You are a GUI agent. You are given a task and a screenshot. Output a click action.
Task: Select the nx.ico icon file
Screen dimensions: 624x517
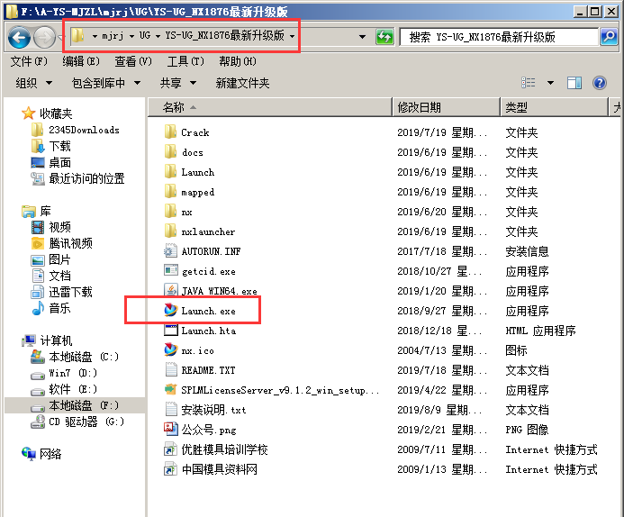171,349
